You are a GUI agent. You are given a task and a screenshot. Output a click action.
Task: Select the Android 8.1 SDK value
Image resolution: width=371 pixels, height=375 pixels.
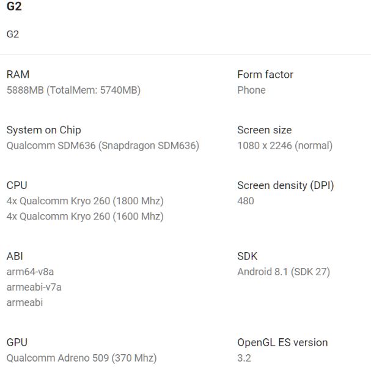(x=284, y=272)
